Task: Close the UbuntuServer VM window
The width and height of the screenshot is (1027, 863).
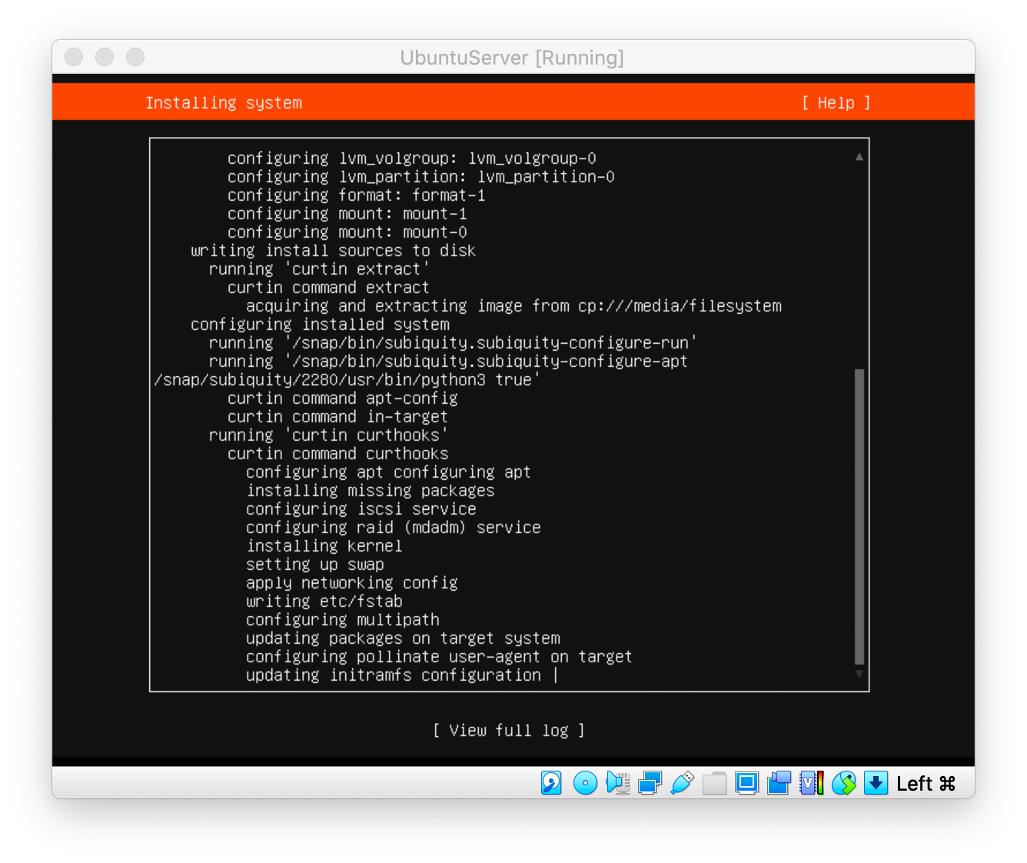Action: coord(74,57)
